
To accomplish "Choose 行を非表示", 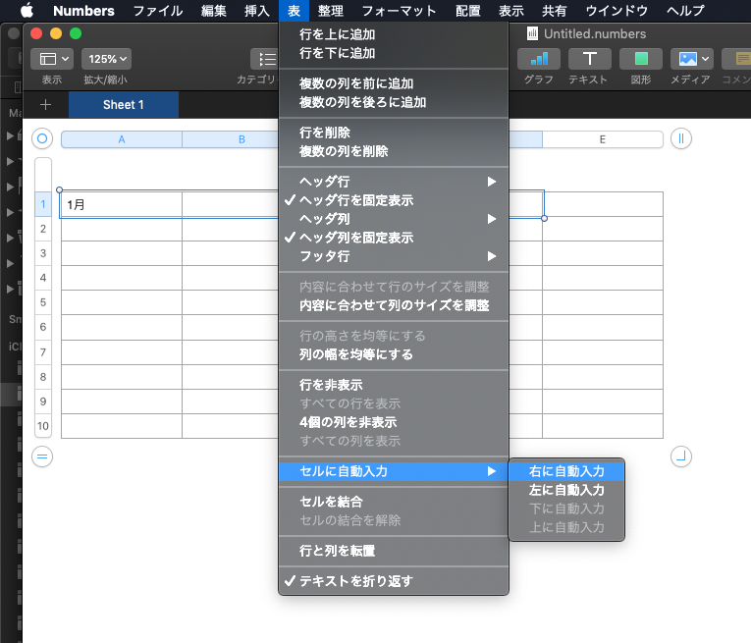I will tap(394, 385).
